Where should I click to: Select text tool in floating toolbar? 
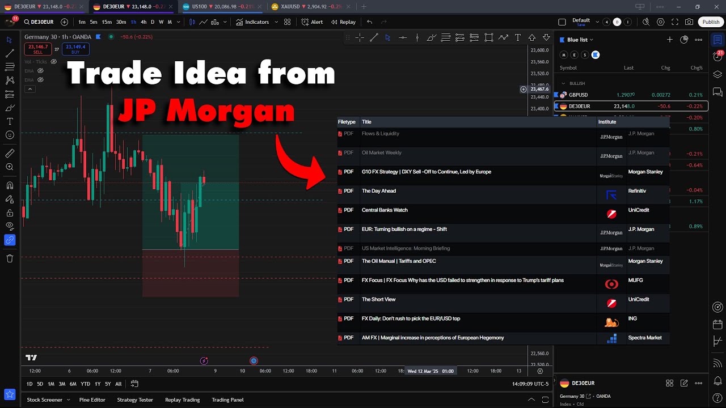click(517, 37)
